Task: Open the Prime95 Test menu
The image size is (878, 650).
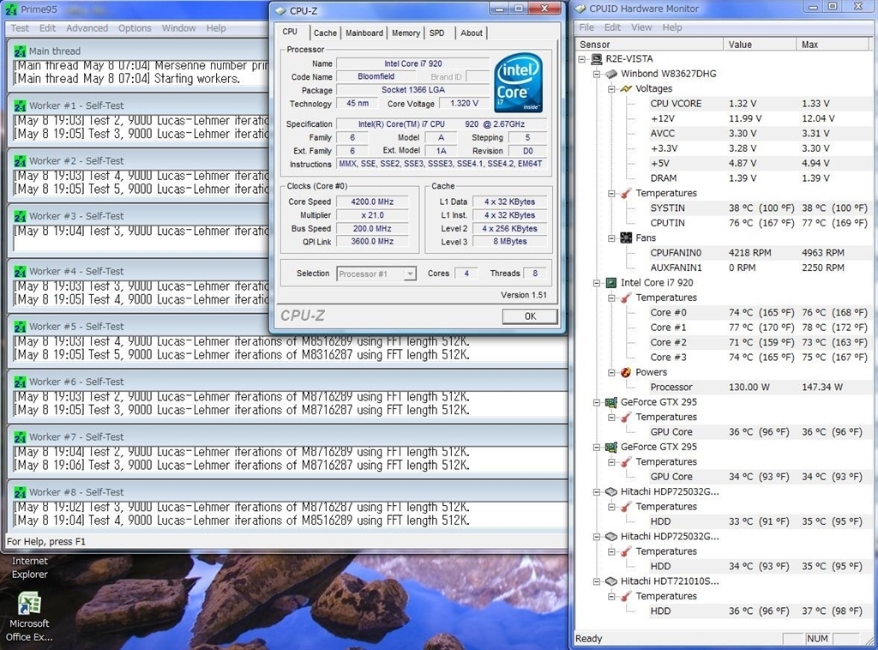Action: click(20, 28)
